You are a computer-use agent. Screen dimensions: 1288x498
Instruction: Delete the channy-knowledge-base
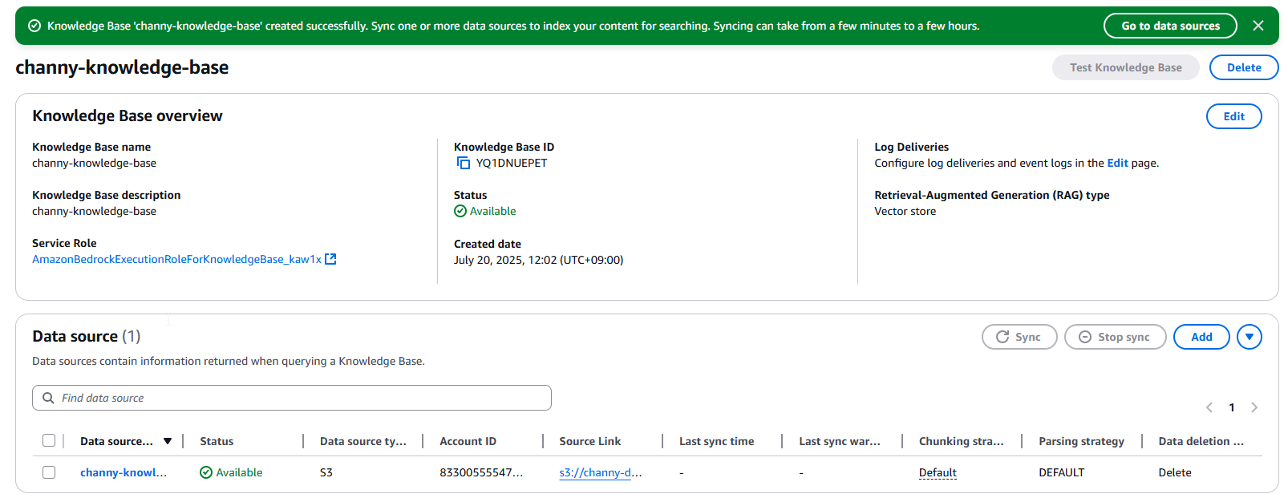pos(1244,67)
